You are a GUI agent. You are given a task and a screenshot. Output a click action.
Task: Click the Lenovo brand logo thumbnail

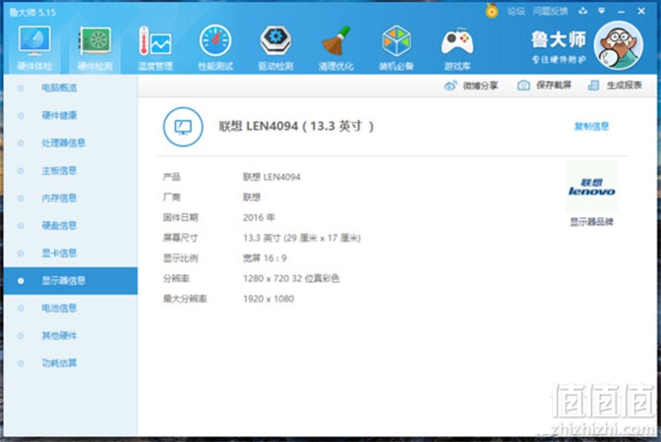click(591, 187)
